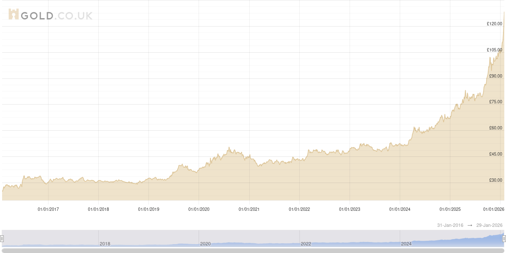Image resolution: width=506 pixels, height=253 pixels.
Task: Click the GOLD.CO.UK logo text
Action: tap(57, 16)
